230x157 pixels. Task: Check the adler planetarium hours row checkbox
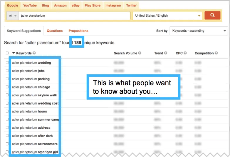coord(7,111)
